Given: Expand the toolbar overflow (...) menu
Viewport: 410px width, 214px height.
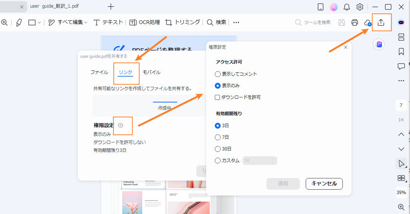Looking at the screenshot, I should [x=236, y=22].
